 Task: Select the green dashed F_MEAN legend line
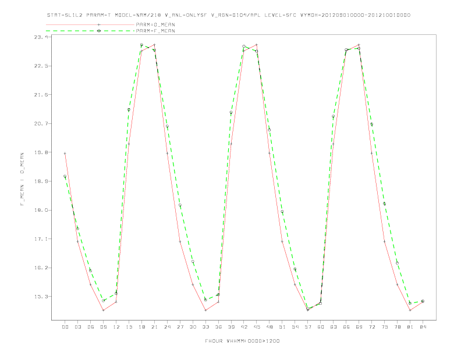[x=90, y=31]
